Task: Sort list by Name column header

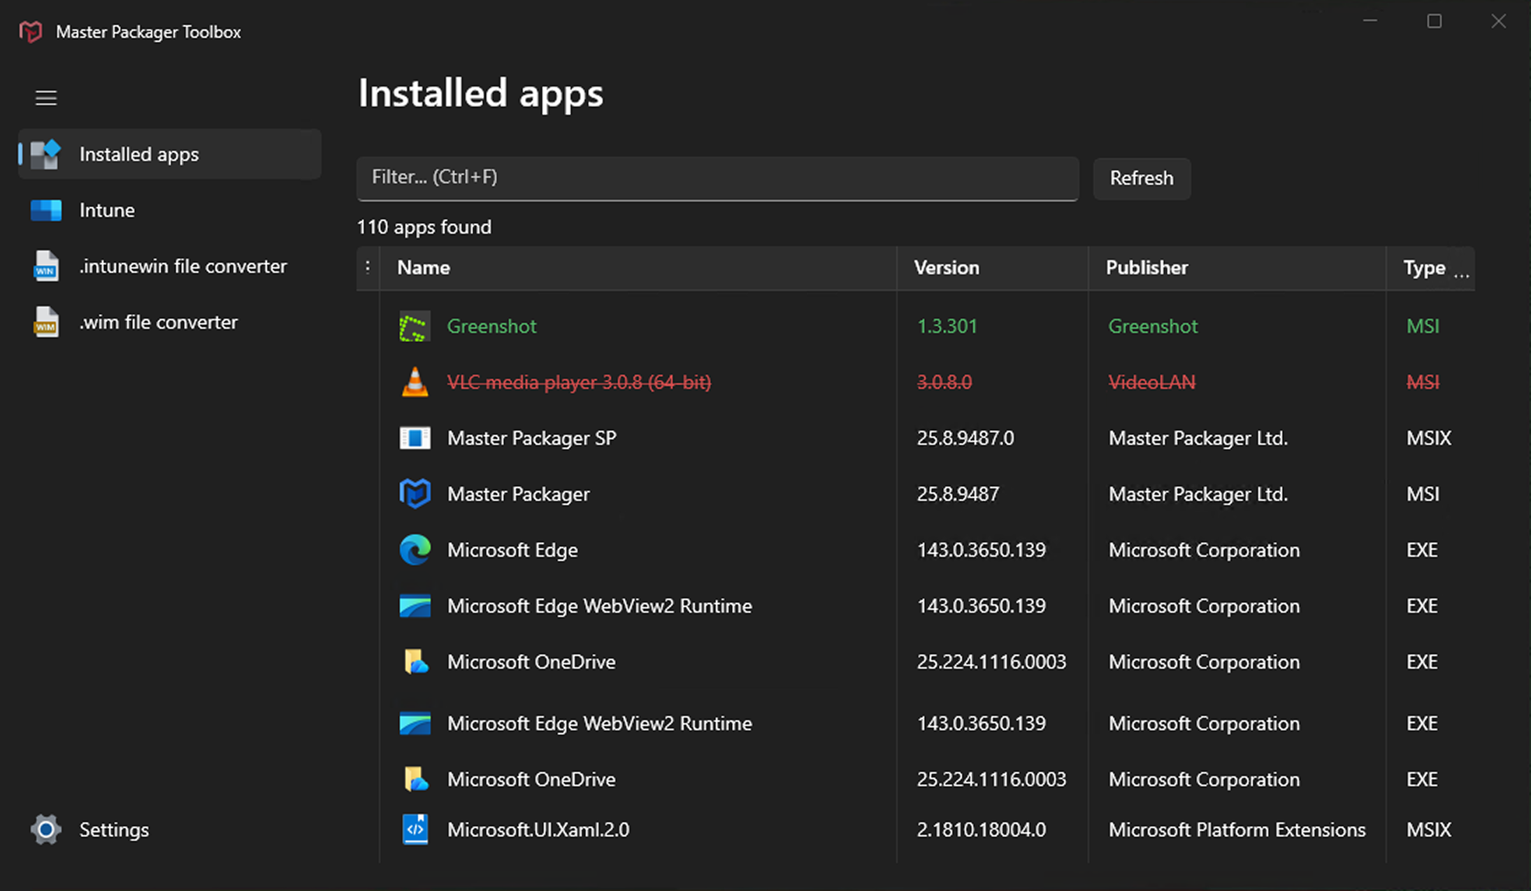Action: tap(424, 268)
